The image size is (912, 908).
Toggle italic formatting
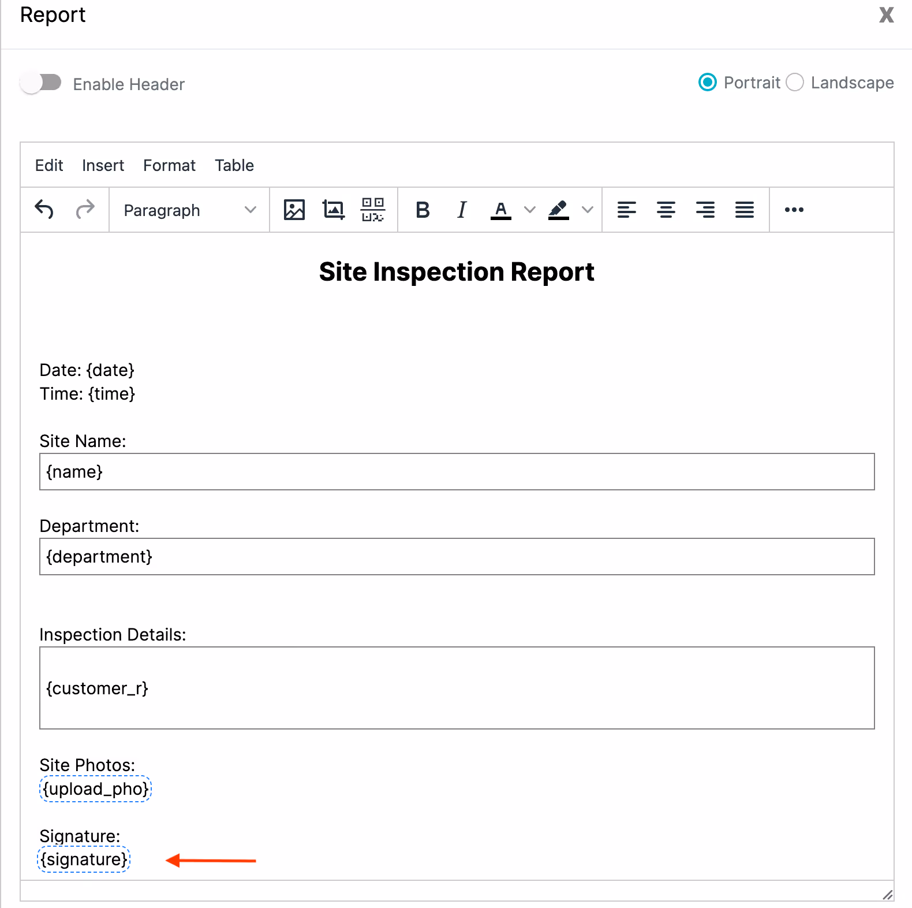coord(462,210)
